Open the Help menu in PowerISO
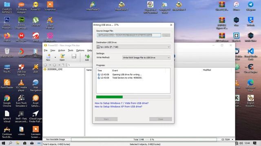 click(89, 50)
